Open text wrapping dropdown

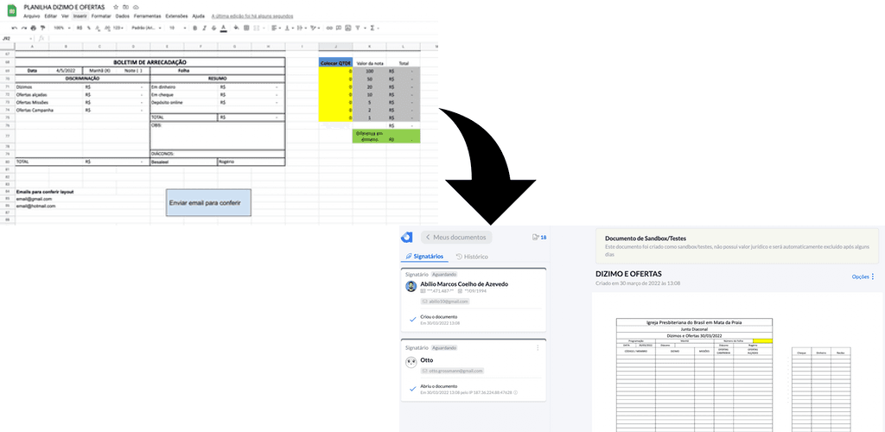[302, 28]
